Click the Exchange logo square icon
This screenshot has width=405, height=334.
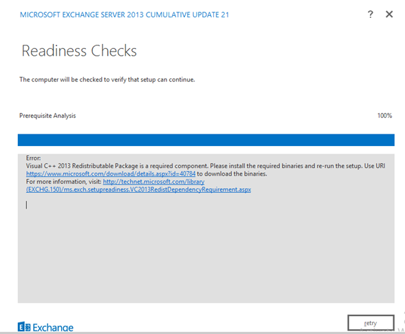[24, 326]
